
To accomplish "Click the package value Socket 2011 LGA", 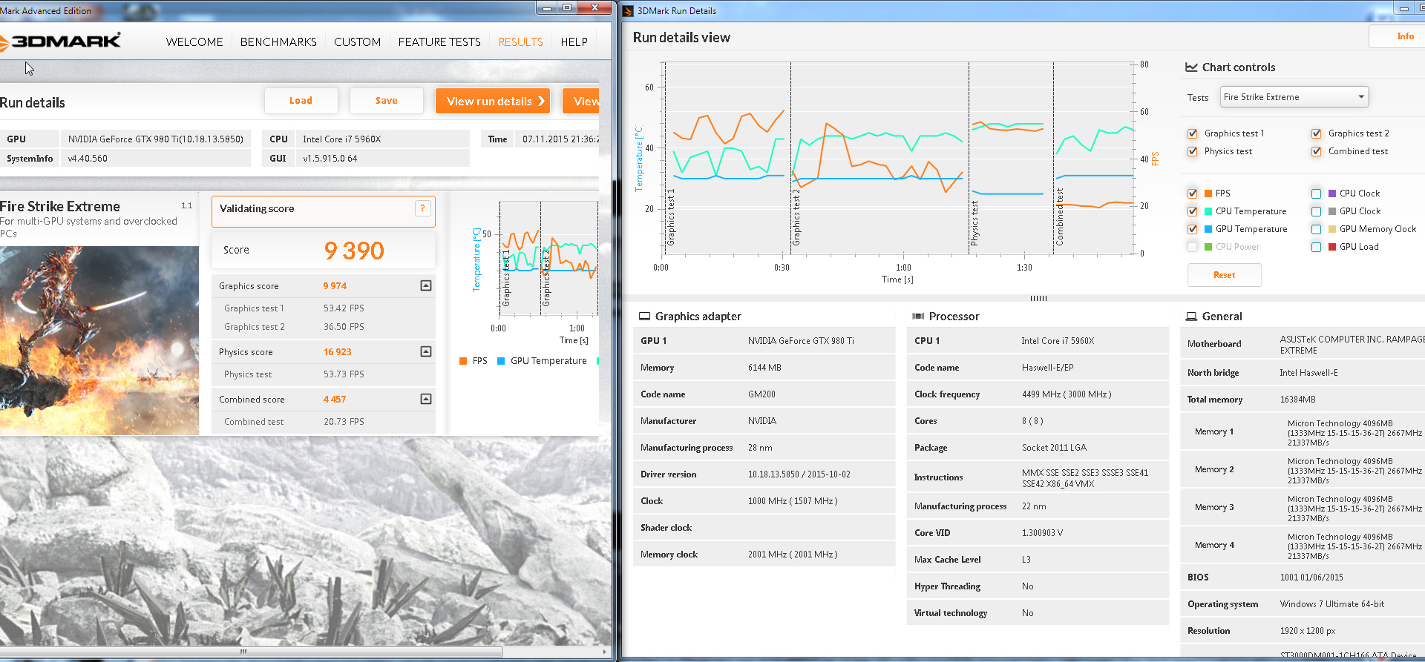I will 1054,448.
